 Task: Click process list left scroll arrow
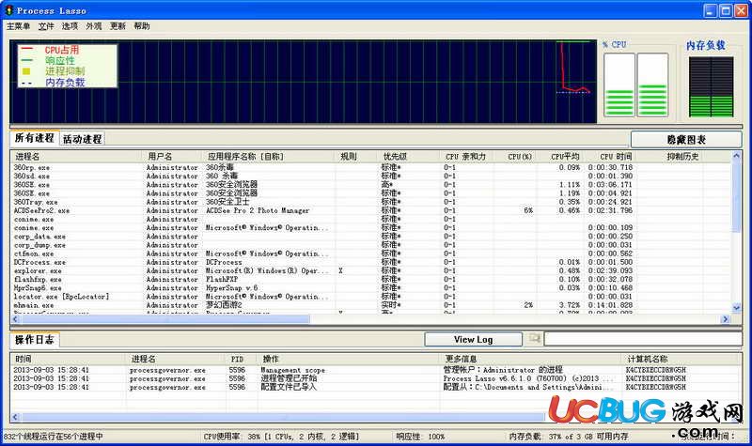click(15, 319)
